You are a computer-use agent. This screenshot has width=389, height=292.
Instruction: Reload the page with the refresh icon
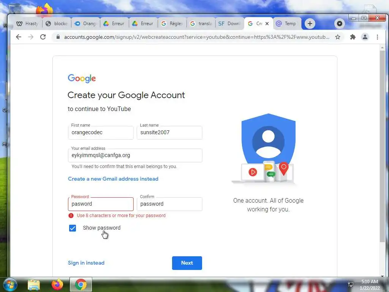pyautogui.click(x=43, y=37)
